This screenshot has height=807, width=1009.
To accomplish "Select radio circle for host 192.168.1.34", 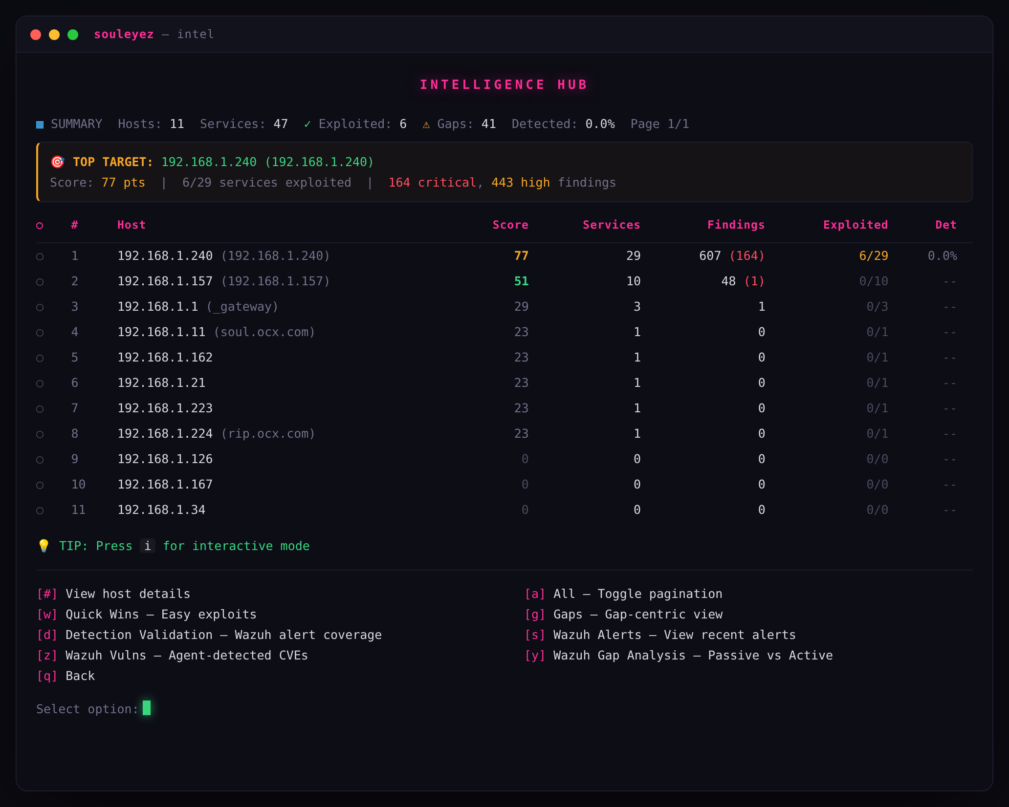I will pyautogui.click(x=40, y=510).
